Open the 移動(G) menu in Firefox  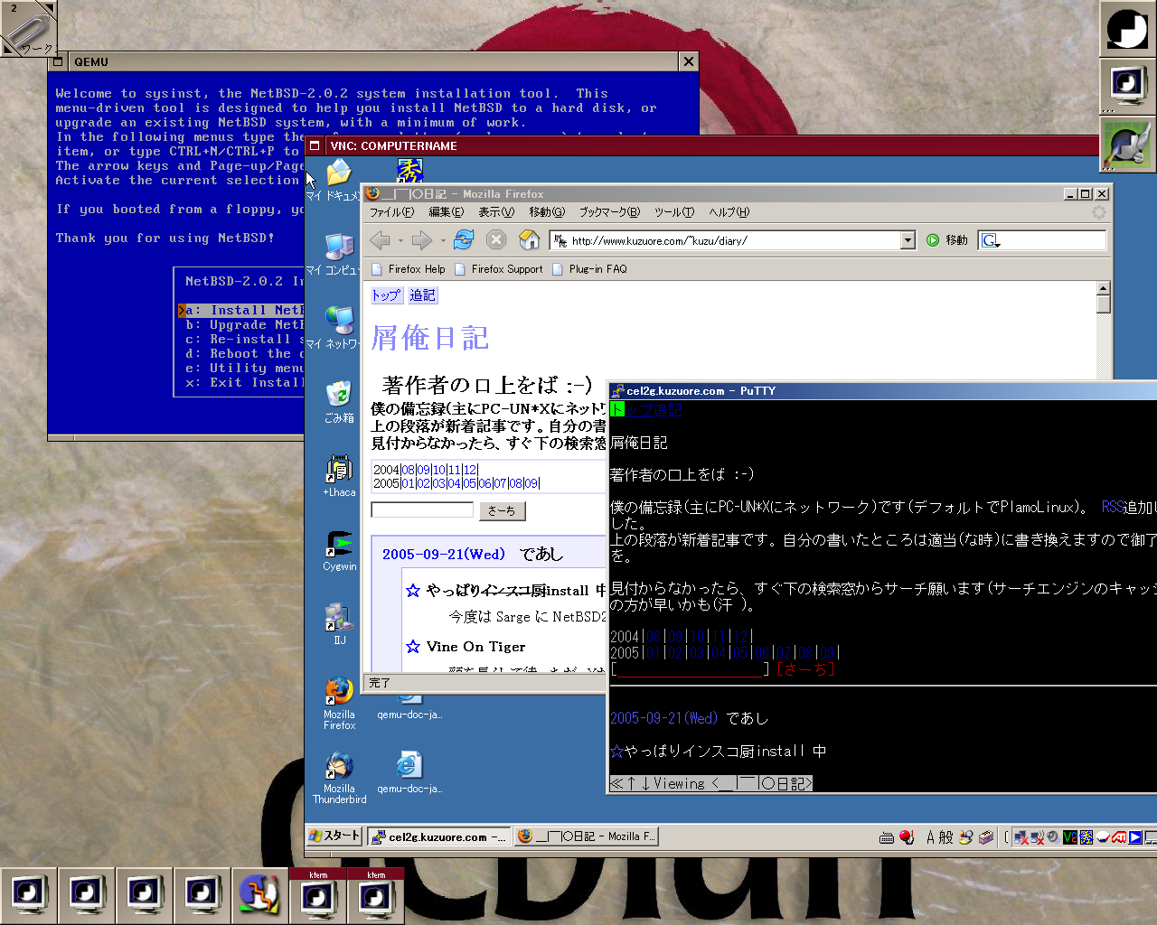547,212
